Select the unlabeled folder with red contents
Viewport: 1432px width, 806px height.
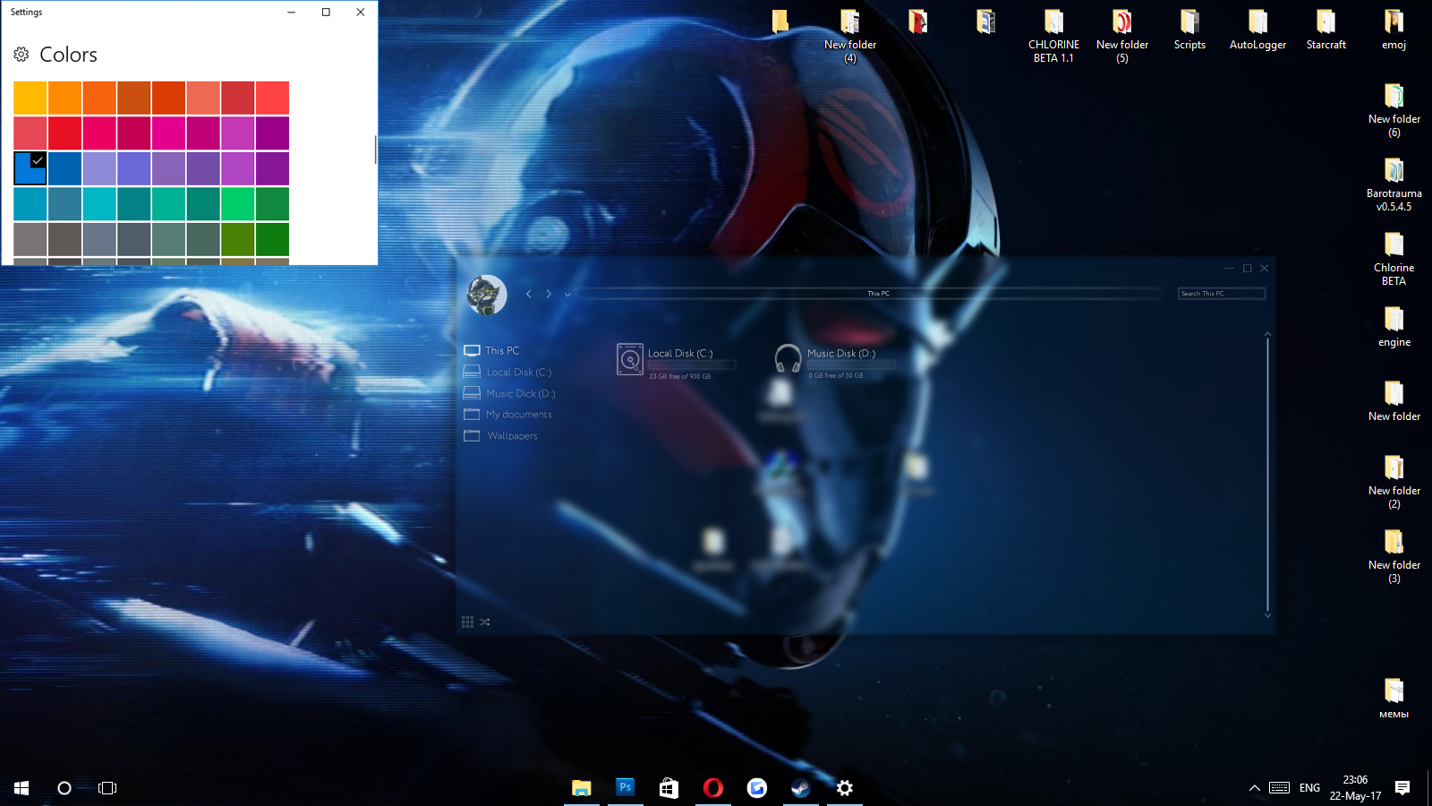(x=917, y=21)
